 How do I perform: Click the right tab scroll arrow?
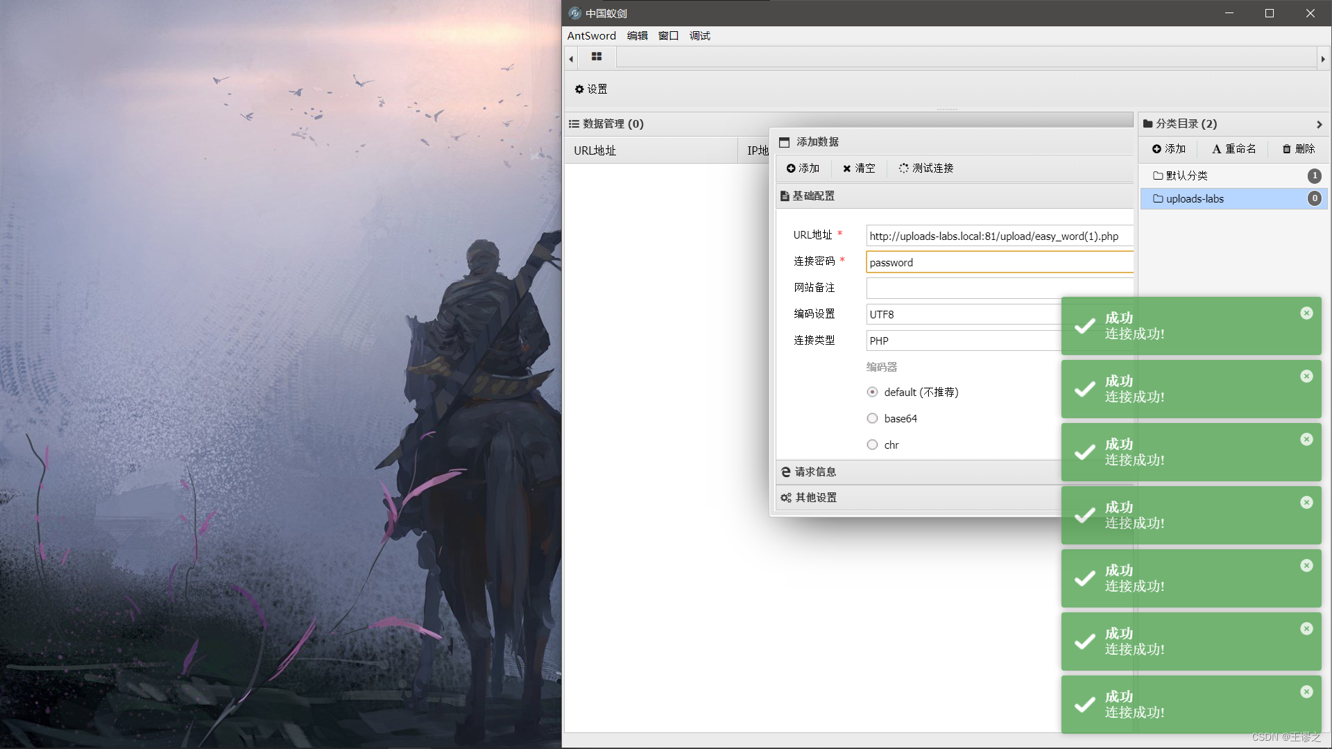1323,59
